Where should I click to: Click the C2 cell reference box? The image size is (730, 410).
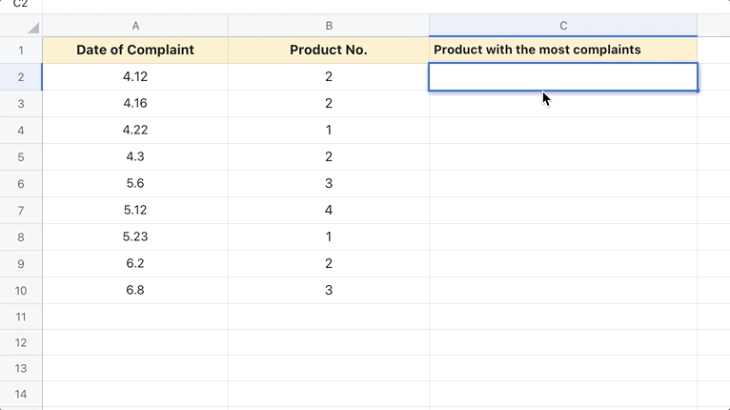[21, 4]
